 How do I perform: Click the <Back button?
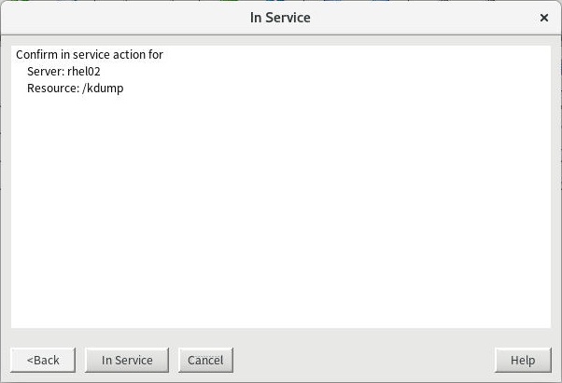pos(43,361)
